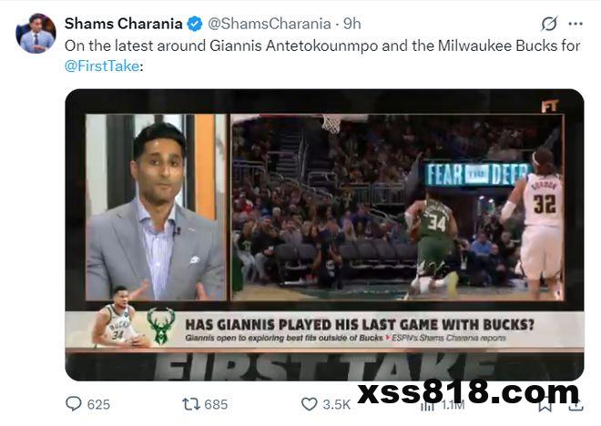Click the share upload icon
601x426 pixels.
click(576, 405)
